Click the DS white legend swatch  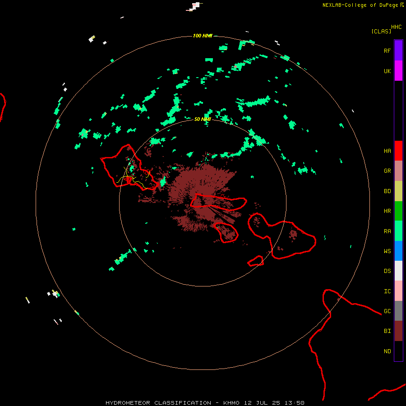click(398, 271)
